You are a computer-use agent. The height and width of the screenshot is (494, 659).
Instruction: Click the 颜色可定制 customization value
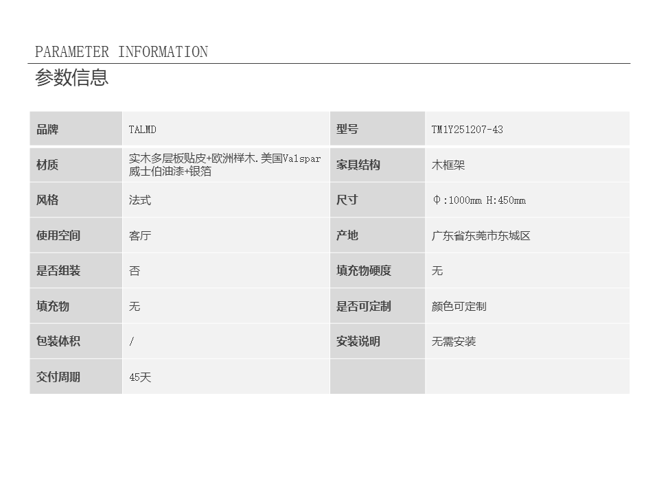[x=459, y=307]
